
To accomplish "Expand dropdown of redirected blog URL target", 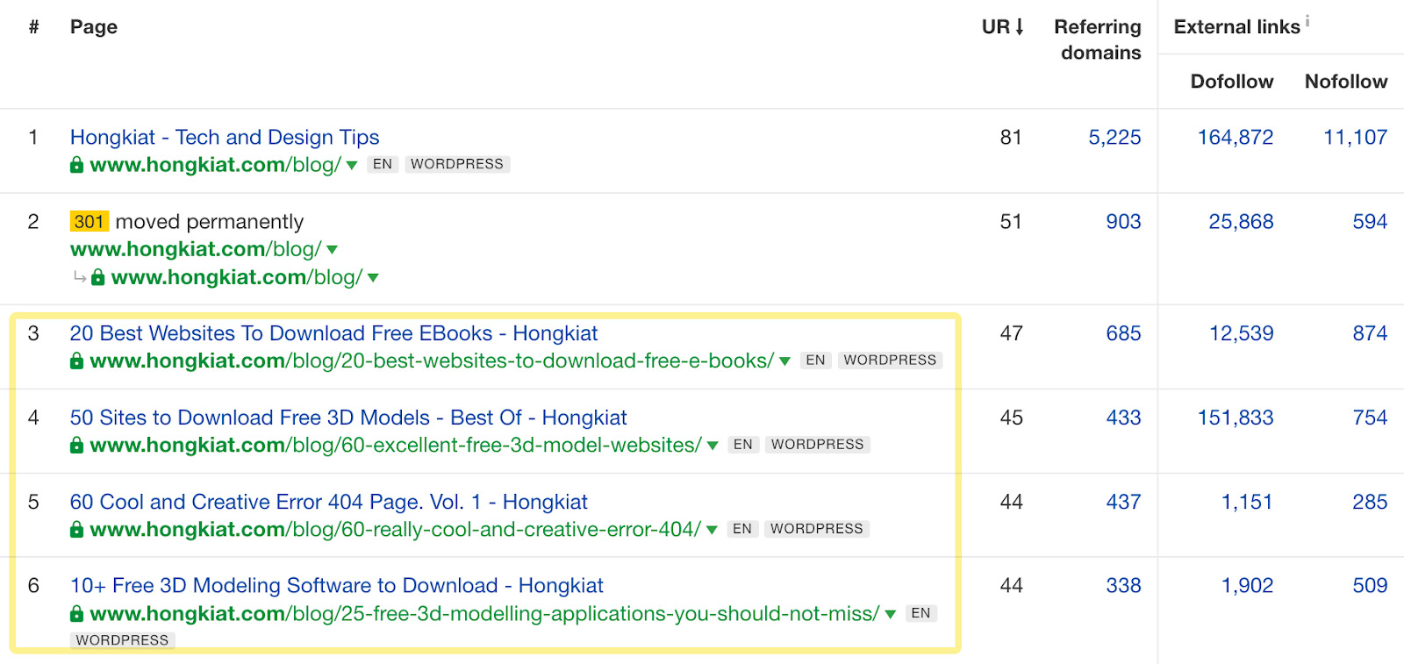I will (373, 278).
